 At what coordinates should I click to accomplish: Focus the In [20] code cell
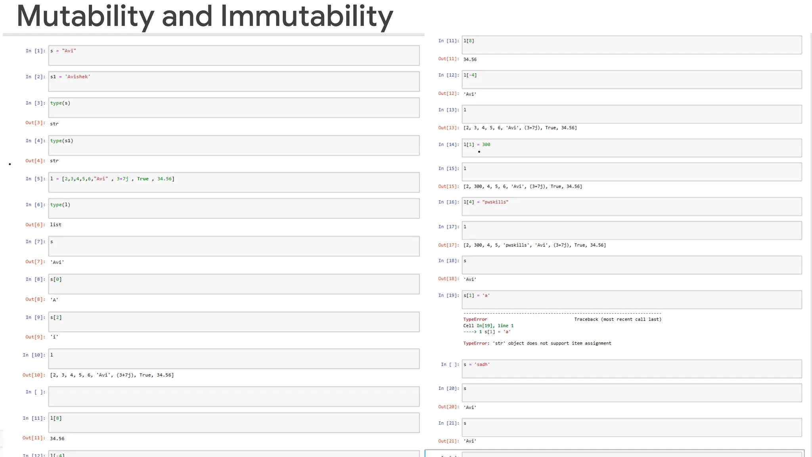[x=632, y=393]
